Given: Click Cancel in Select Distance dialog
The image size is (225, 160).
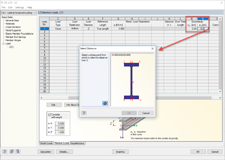Looking at the screenshot, I should 146,113.
